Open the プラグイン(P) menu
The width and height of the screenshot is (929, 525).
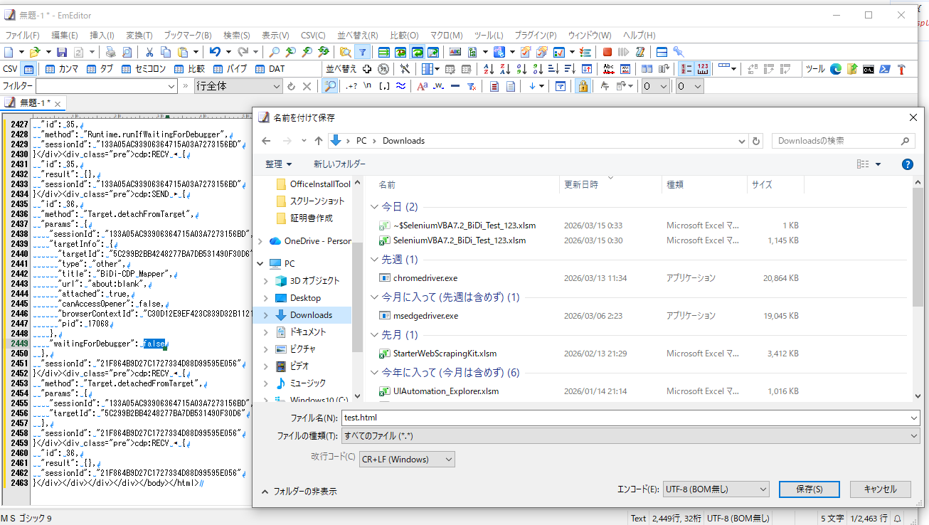click(535, 35)
